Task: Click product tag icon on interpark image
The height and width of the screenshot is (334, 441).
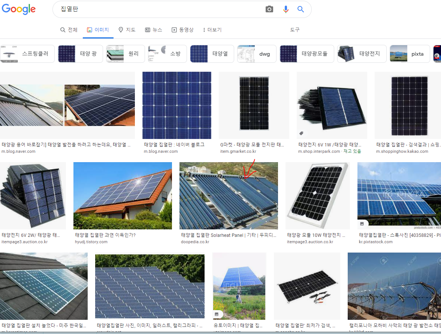Action: click(x=301, y=133)
